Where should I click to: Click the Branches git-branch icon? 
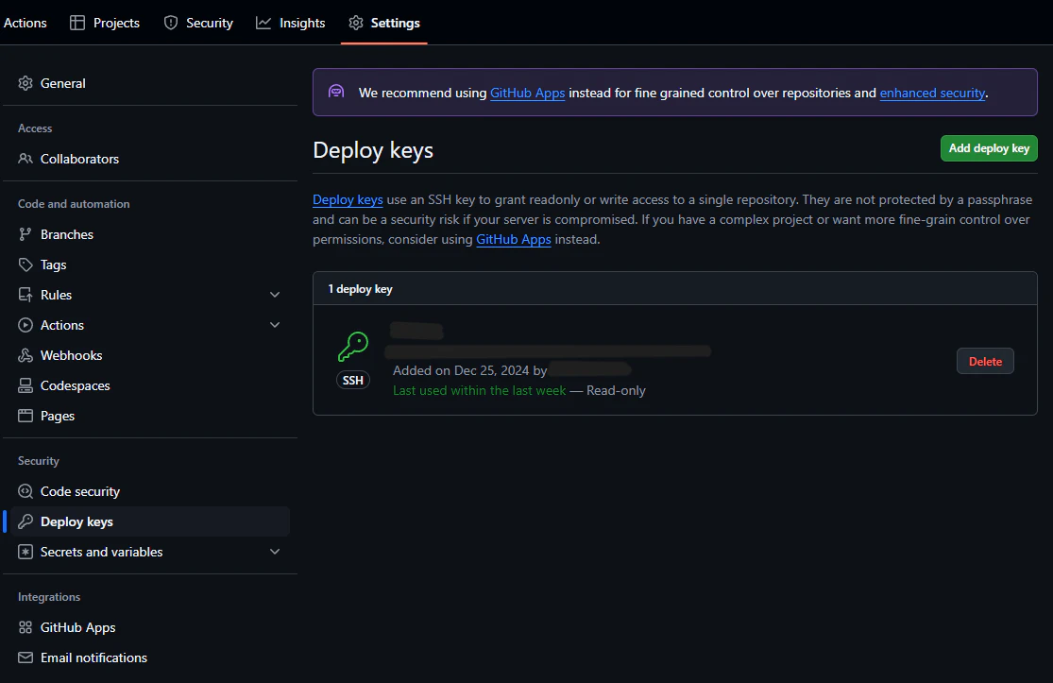(25, 234)
